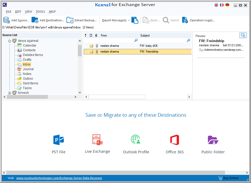The height and width of the screenshot is (183, 251).
Task: Click the From column search magnifier
Action: (x=136, y=40)
